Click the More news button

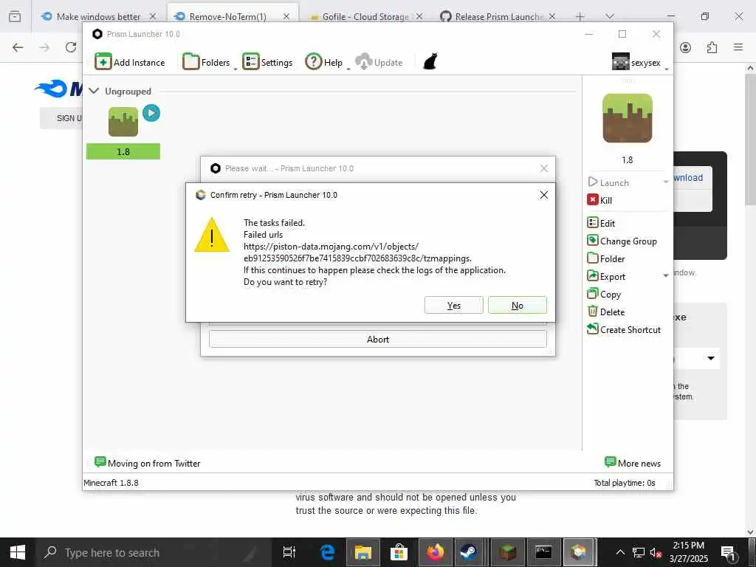[633, 463]
